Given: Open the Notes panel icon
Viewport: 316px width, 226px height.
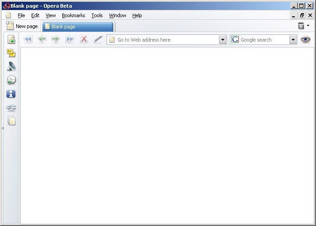Looking at the screenshot, I should (x=11, y=53).
